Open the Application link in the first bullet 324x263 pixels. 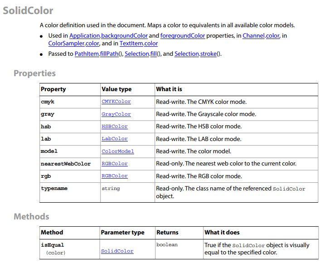click(85, 36)
